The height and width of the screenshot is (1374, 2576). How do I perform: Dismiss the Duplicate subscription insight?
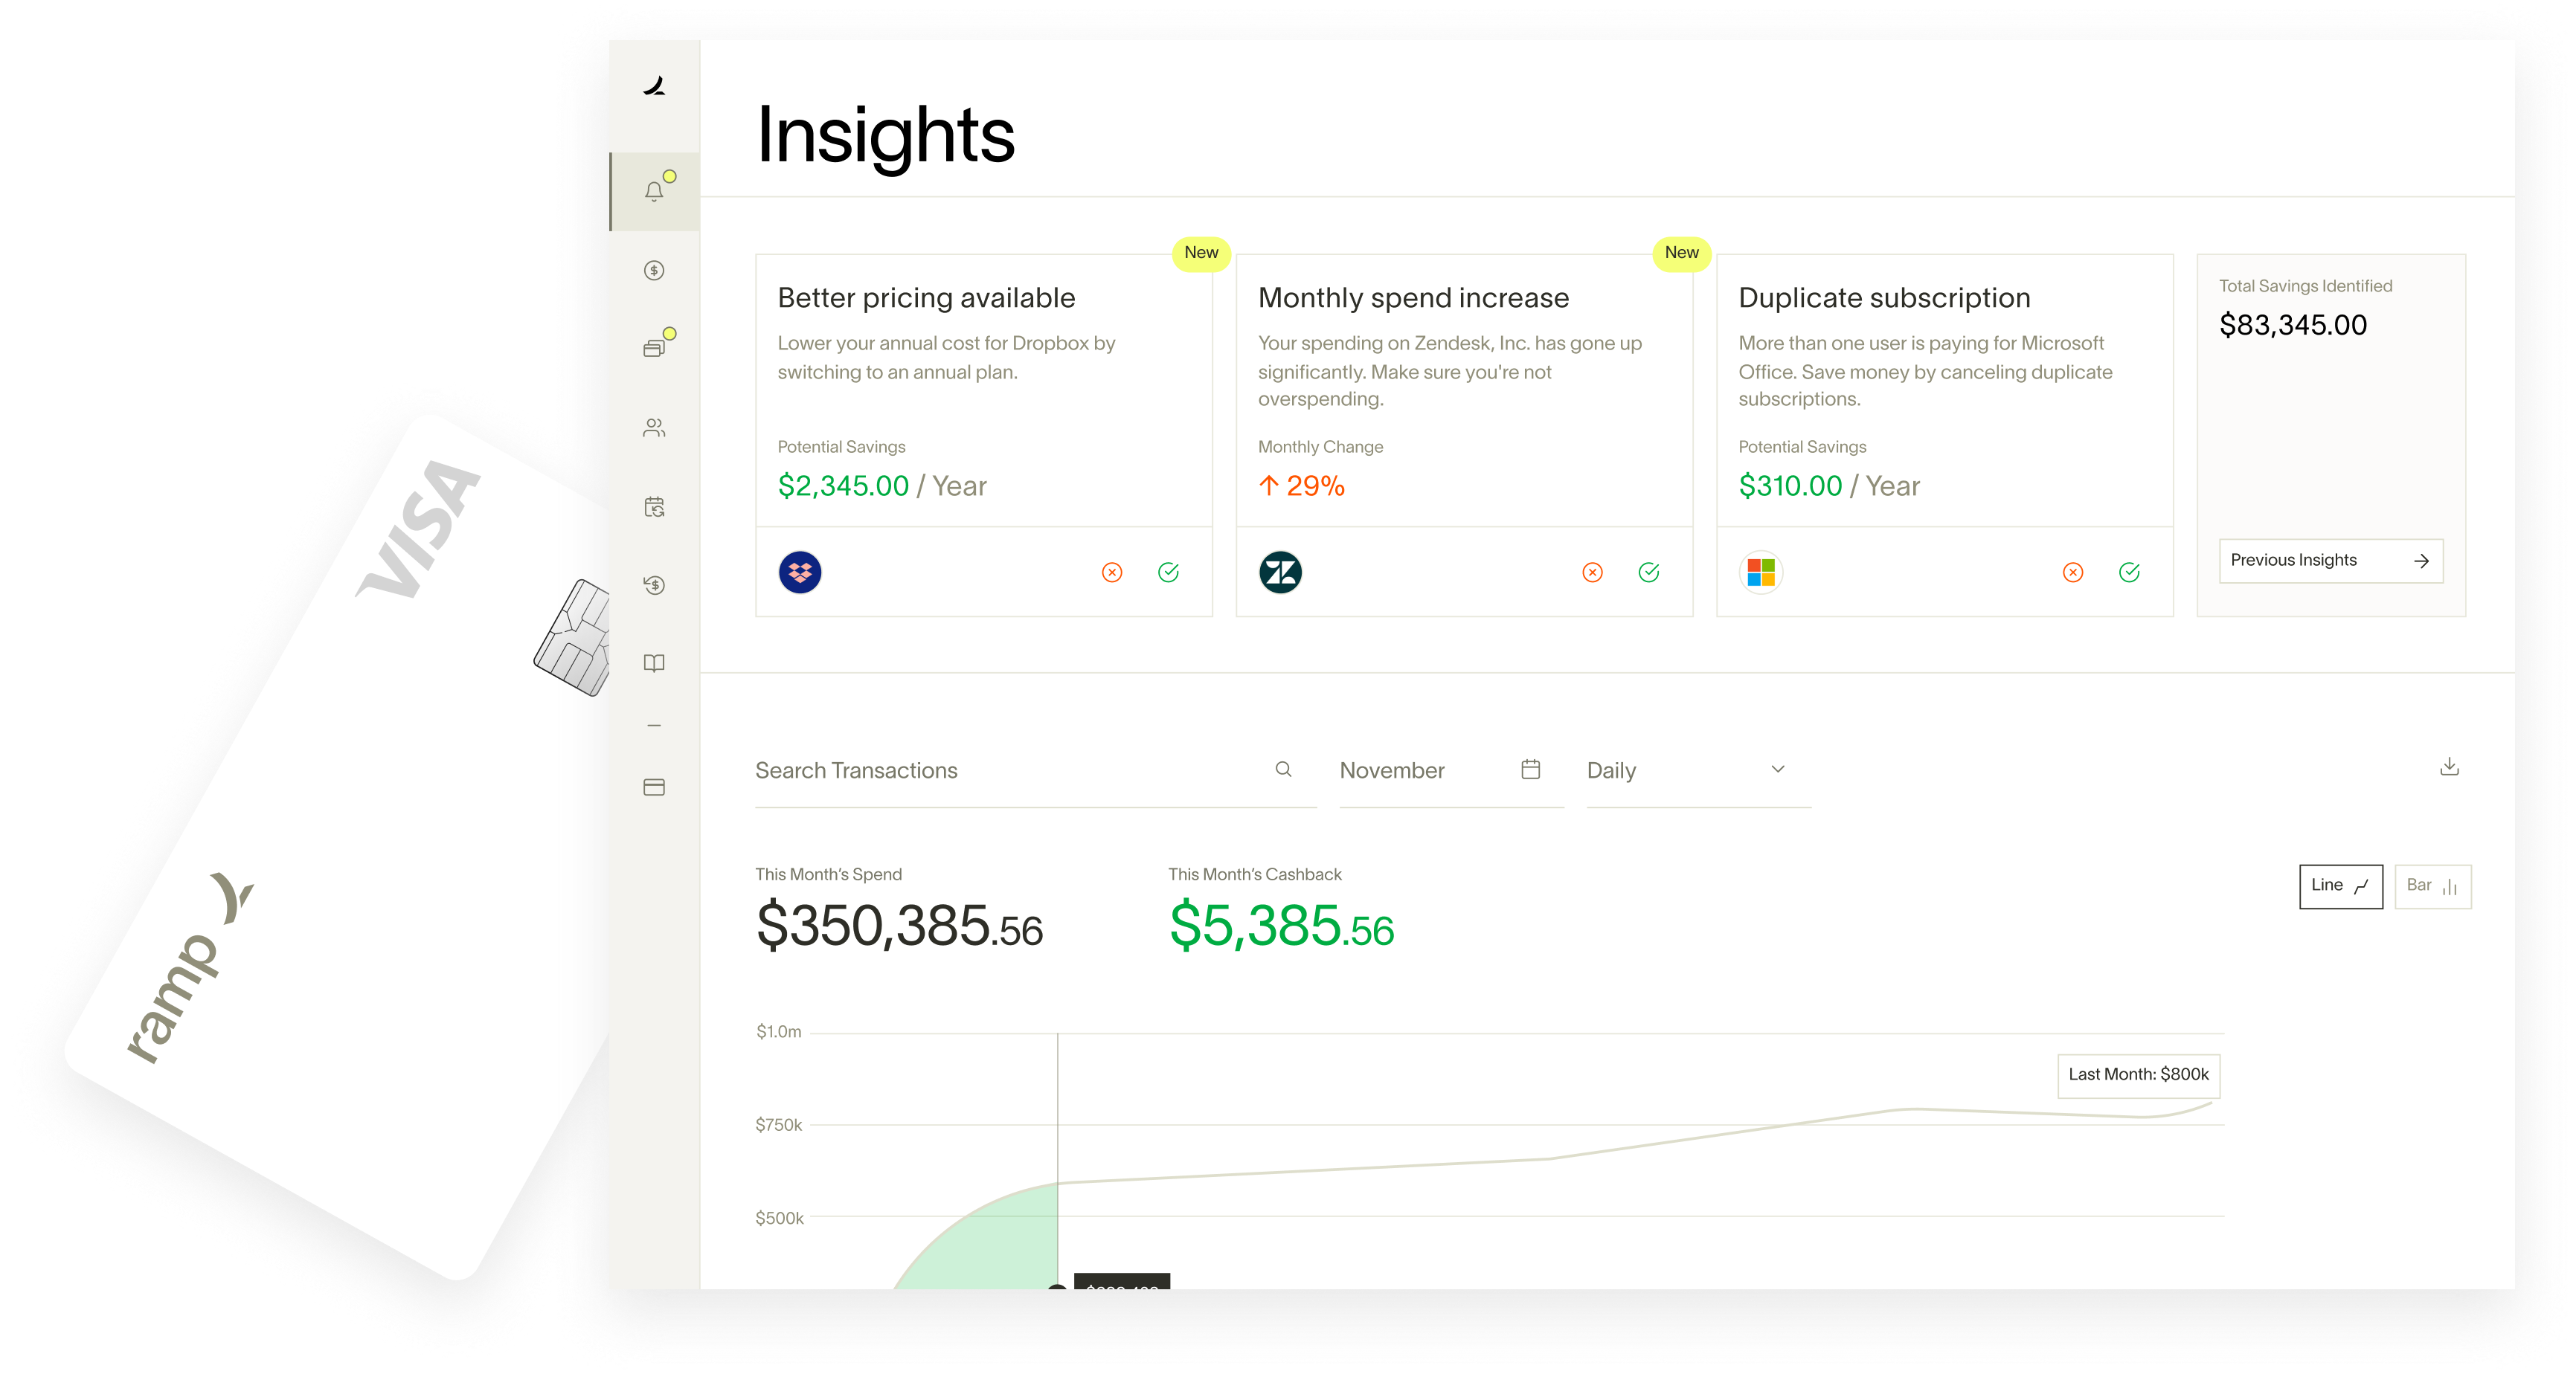pos(2073,572)
